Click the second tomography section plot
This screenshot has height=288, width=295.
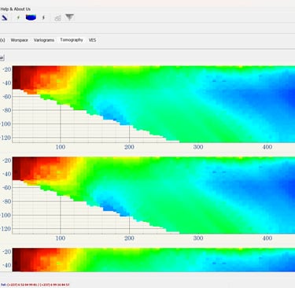point(153,195)
